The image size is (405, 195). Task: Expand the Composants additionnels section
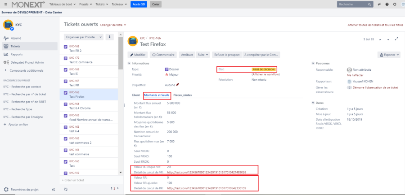pos(6,70)
